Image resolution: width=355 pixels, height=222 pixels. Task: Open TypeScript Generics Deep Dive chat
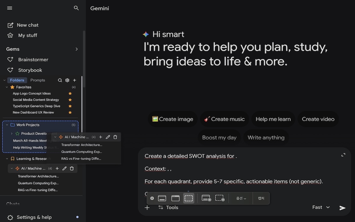[x=36, y=106]
